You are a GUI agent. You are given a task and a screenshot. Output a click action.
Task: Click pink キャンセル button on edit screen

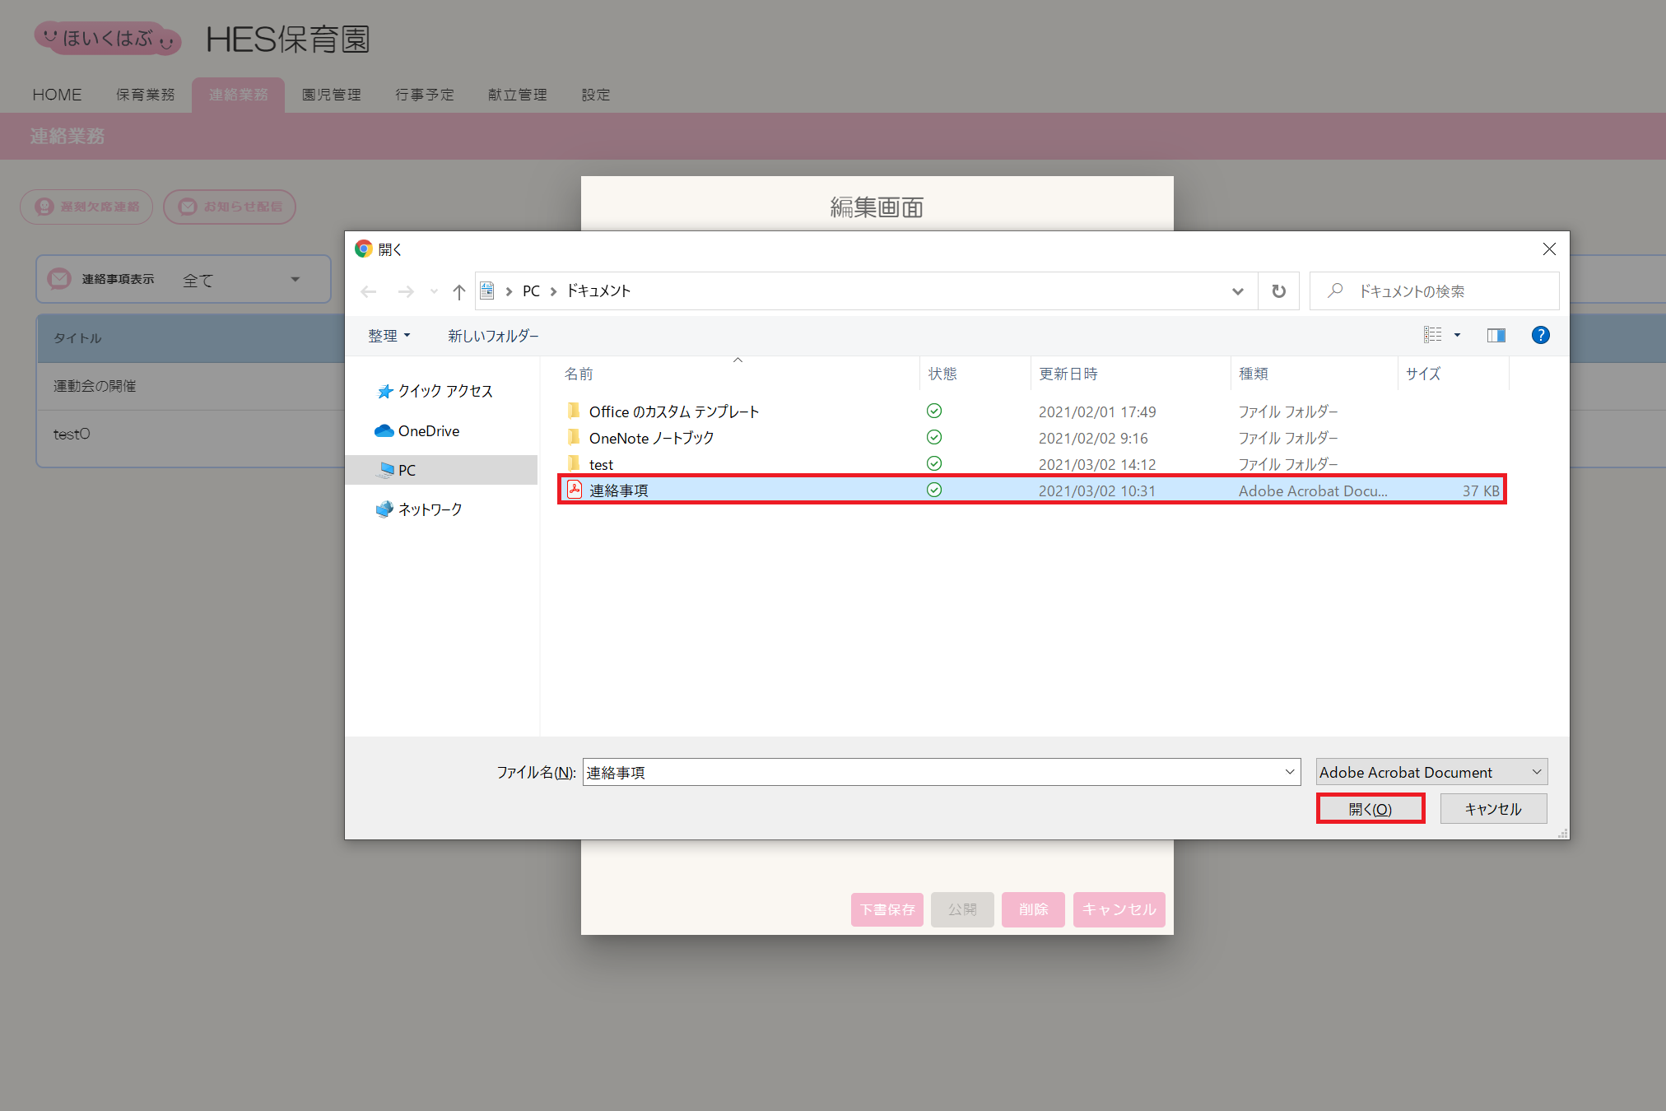pos(1119,909)
